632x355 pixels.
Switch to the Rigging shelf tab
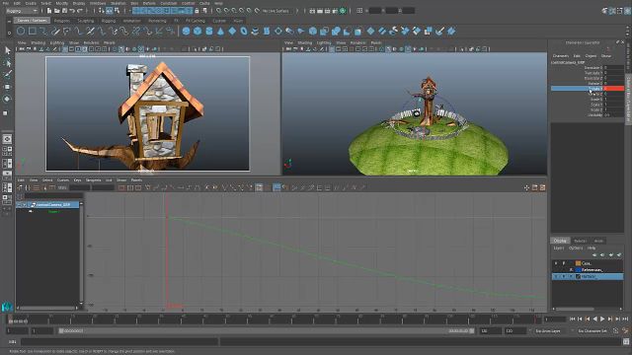click(x=108, y=21)
